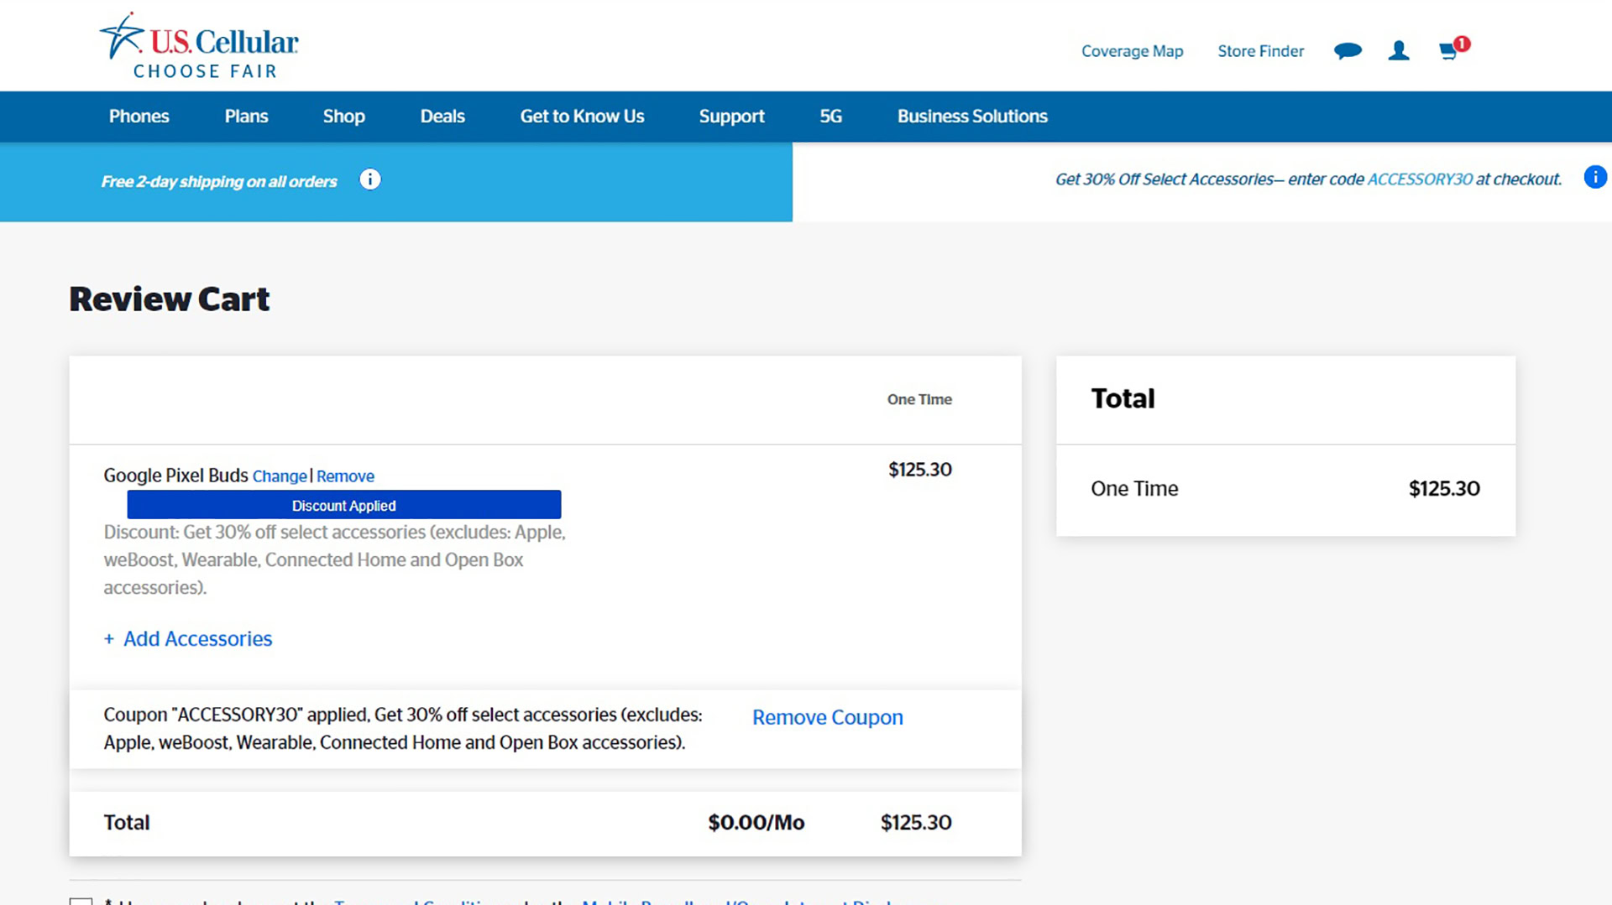This screenshot has width=1612, height=905.
Task: Change the Google Pixel Buds item
Action: pos(280,476)
